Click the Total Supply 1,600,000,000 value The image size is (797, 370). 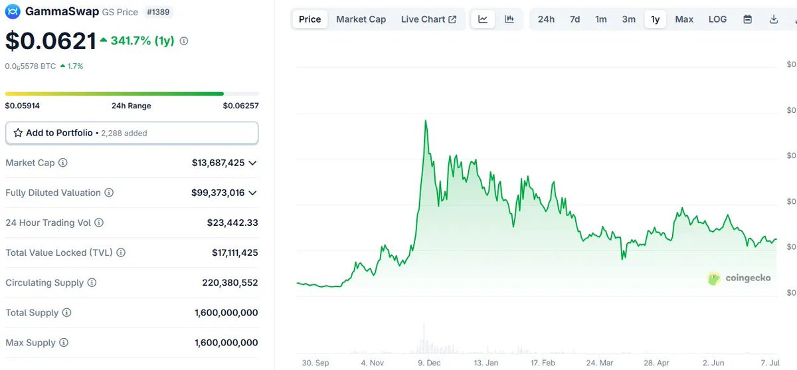coord(226,313)
